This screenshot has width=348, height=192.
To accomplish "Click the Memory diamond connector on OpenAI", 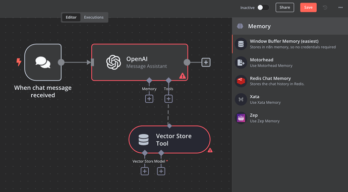I will [x=149, y=80].
